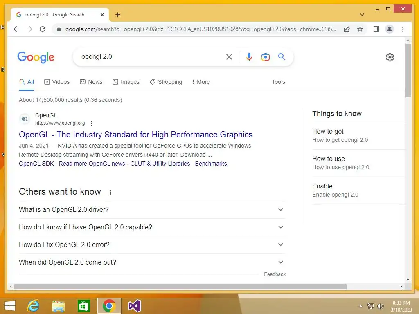Share this page from address bar
The width and height of the screenshot is (419, 314).
click(x=347, y=29)
